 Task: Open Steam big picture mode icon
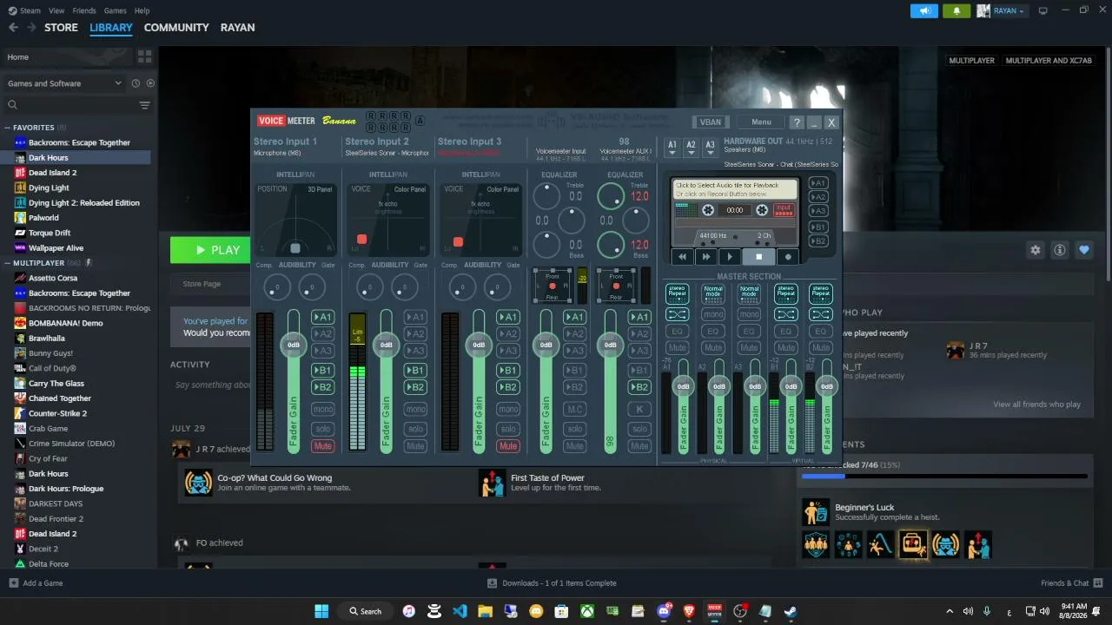tap(1042, 10)
